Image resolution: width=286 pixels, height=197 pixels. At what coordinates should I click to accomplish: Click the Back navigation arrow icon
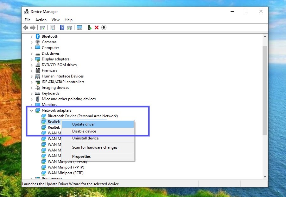26,28
